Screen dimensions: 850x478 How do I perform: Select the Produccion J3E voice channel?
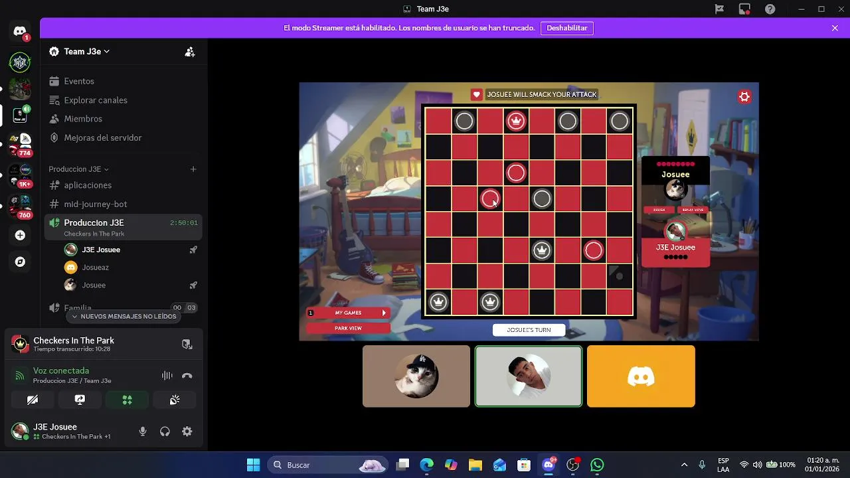pyautogui.click(x=124, y=227)
